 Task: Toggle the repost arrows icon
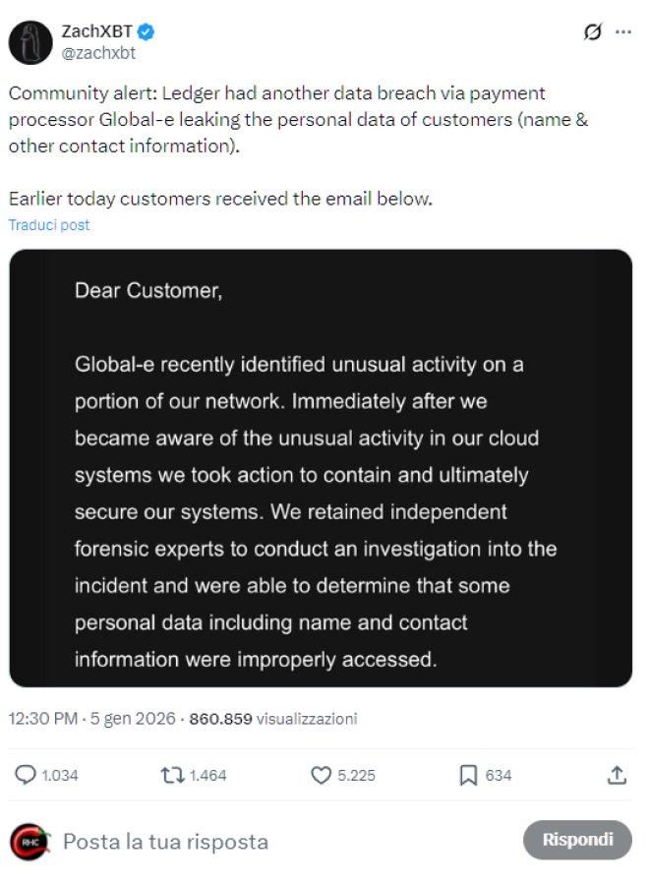[172, 776]
